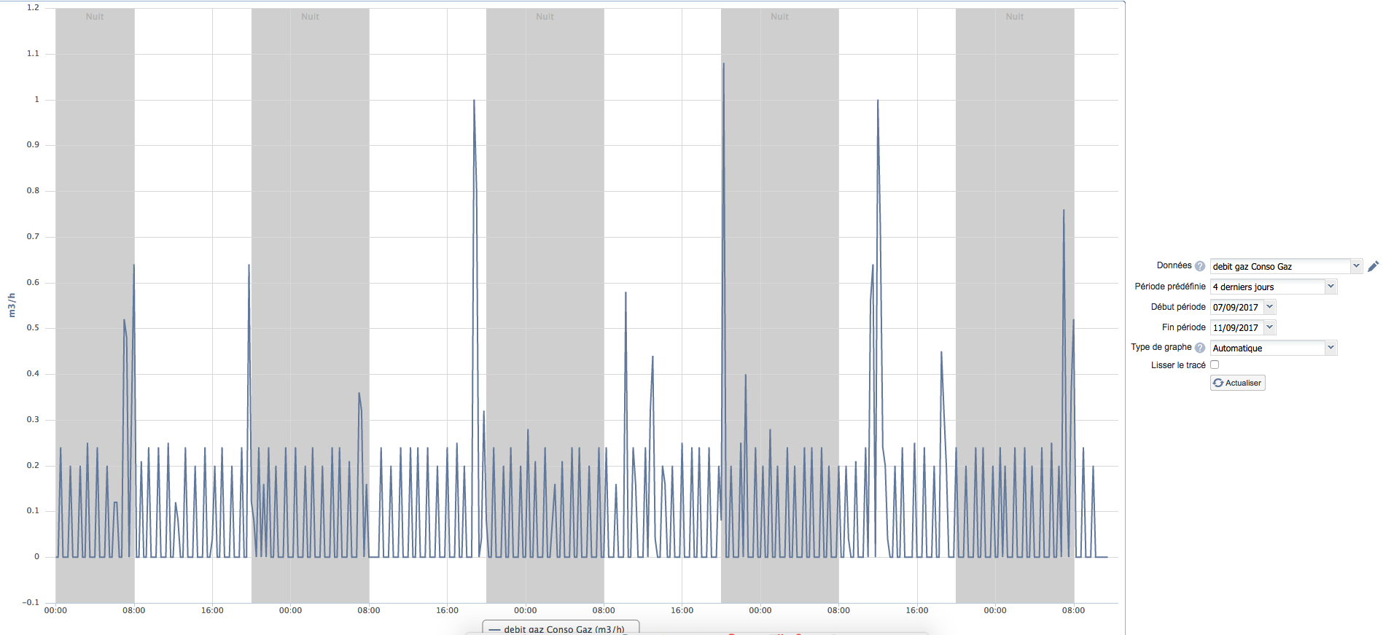This screenshot has height=635, width=1383.
Task: Click the last Nuit shaded band label
Action: (x=1014, y=17)
